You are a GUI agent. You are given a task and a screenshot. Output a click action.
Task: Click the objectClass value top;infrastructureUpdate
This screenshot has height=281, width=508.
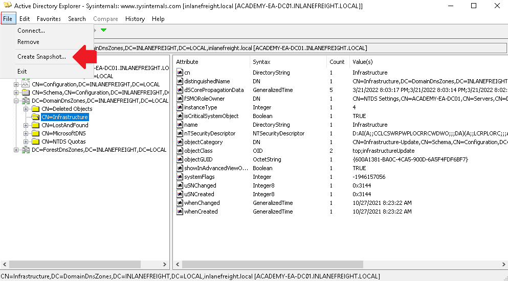point(384,151)
